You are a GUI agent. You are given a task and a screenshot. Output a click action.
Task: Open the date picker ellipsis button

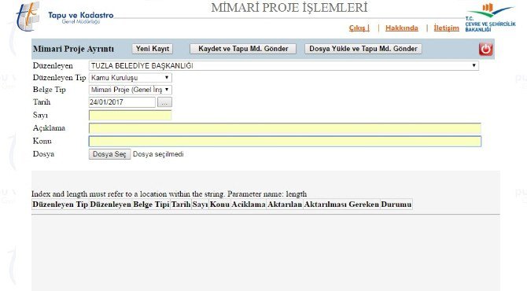pyautogui.click(x=164, y=102)
